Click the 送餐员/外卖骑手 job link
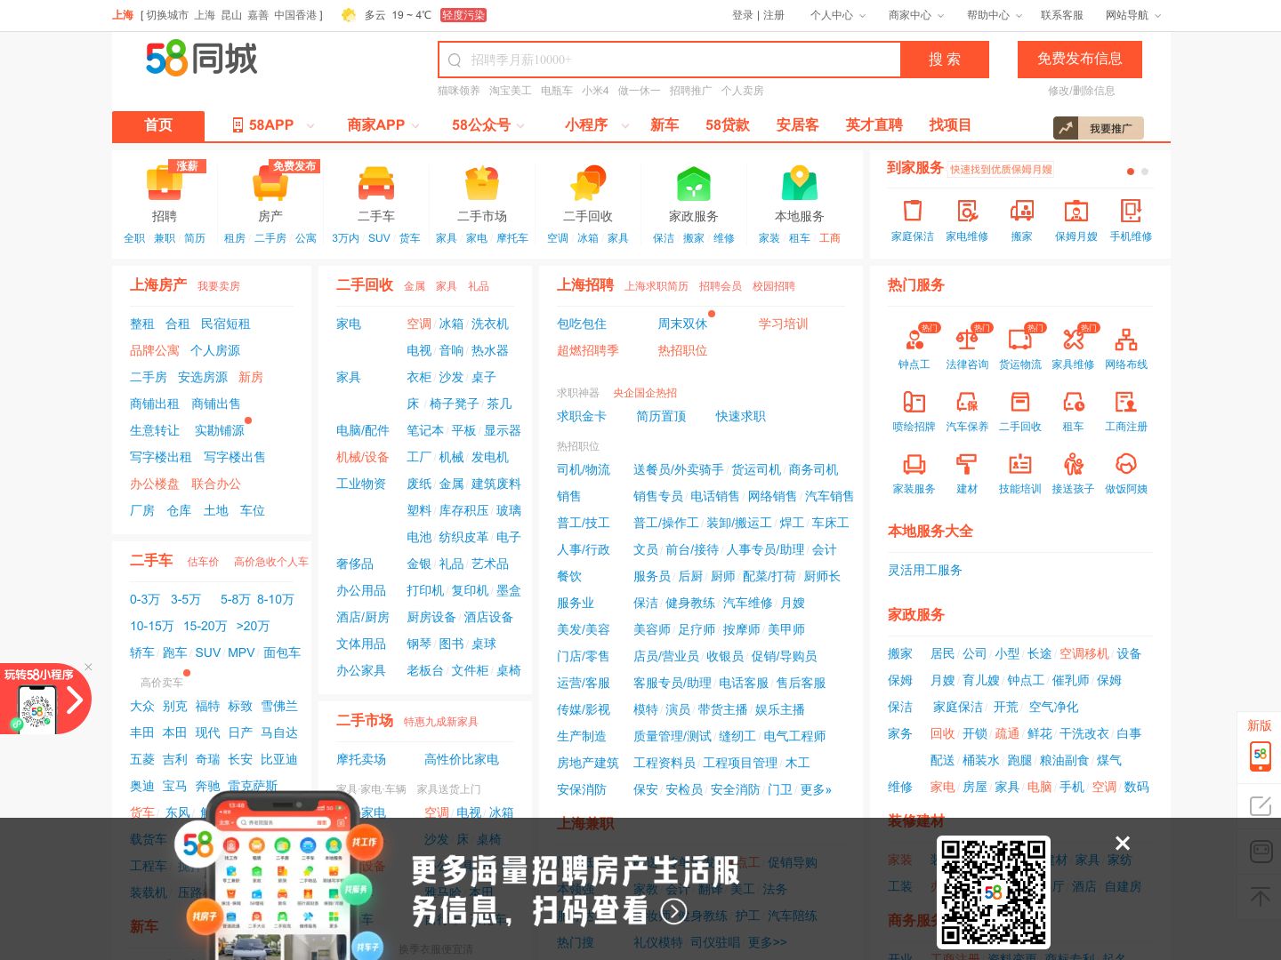Screen dimensions: 1281x960 pyautogui.click(x=678, y=469)
